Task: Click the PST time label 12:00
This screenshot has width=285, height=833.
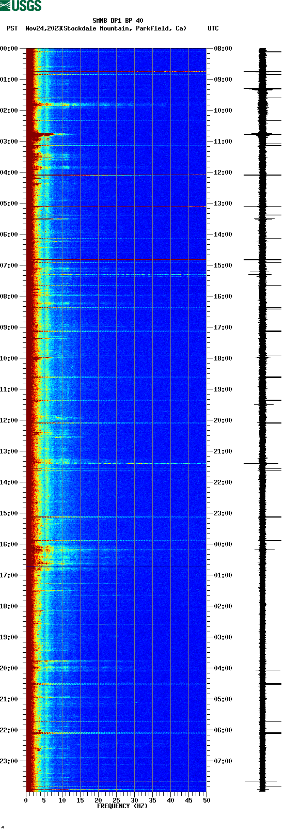Action: (x=9, y=420)
